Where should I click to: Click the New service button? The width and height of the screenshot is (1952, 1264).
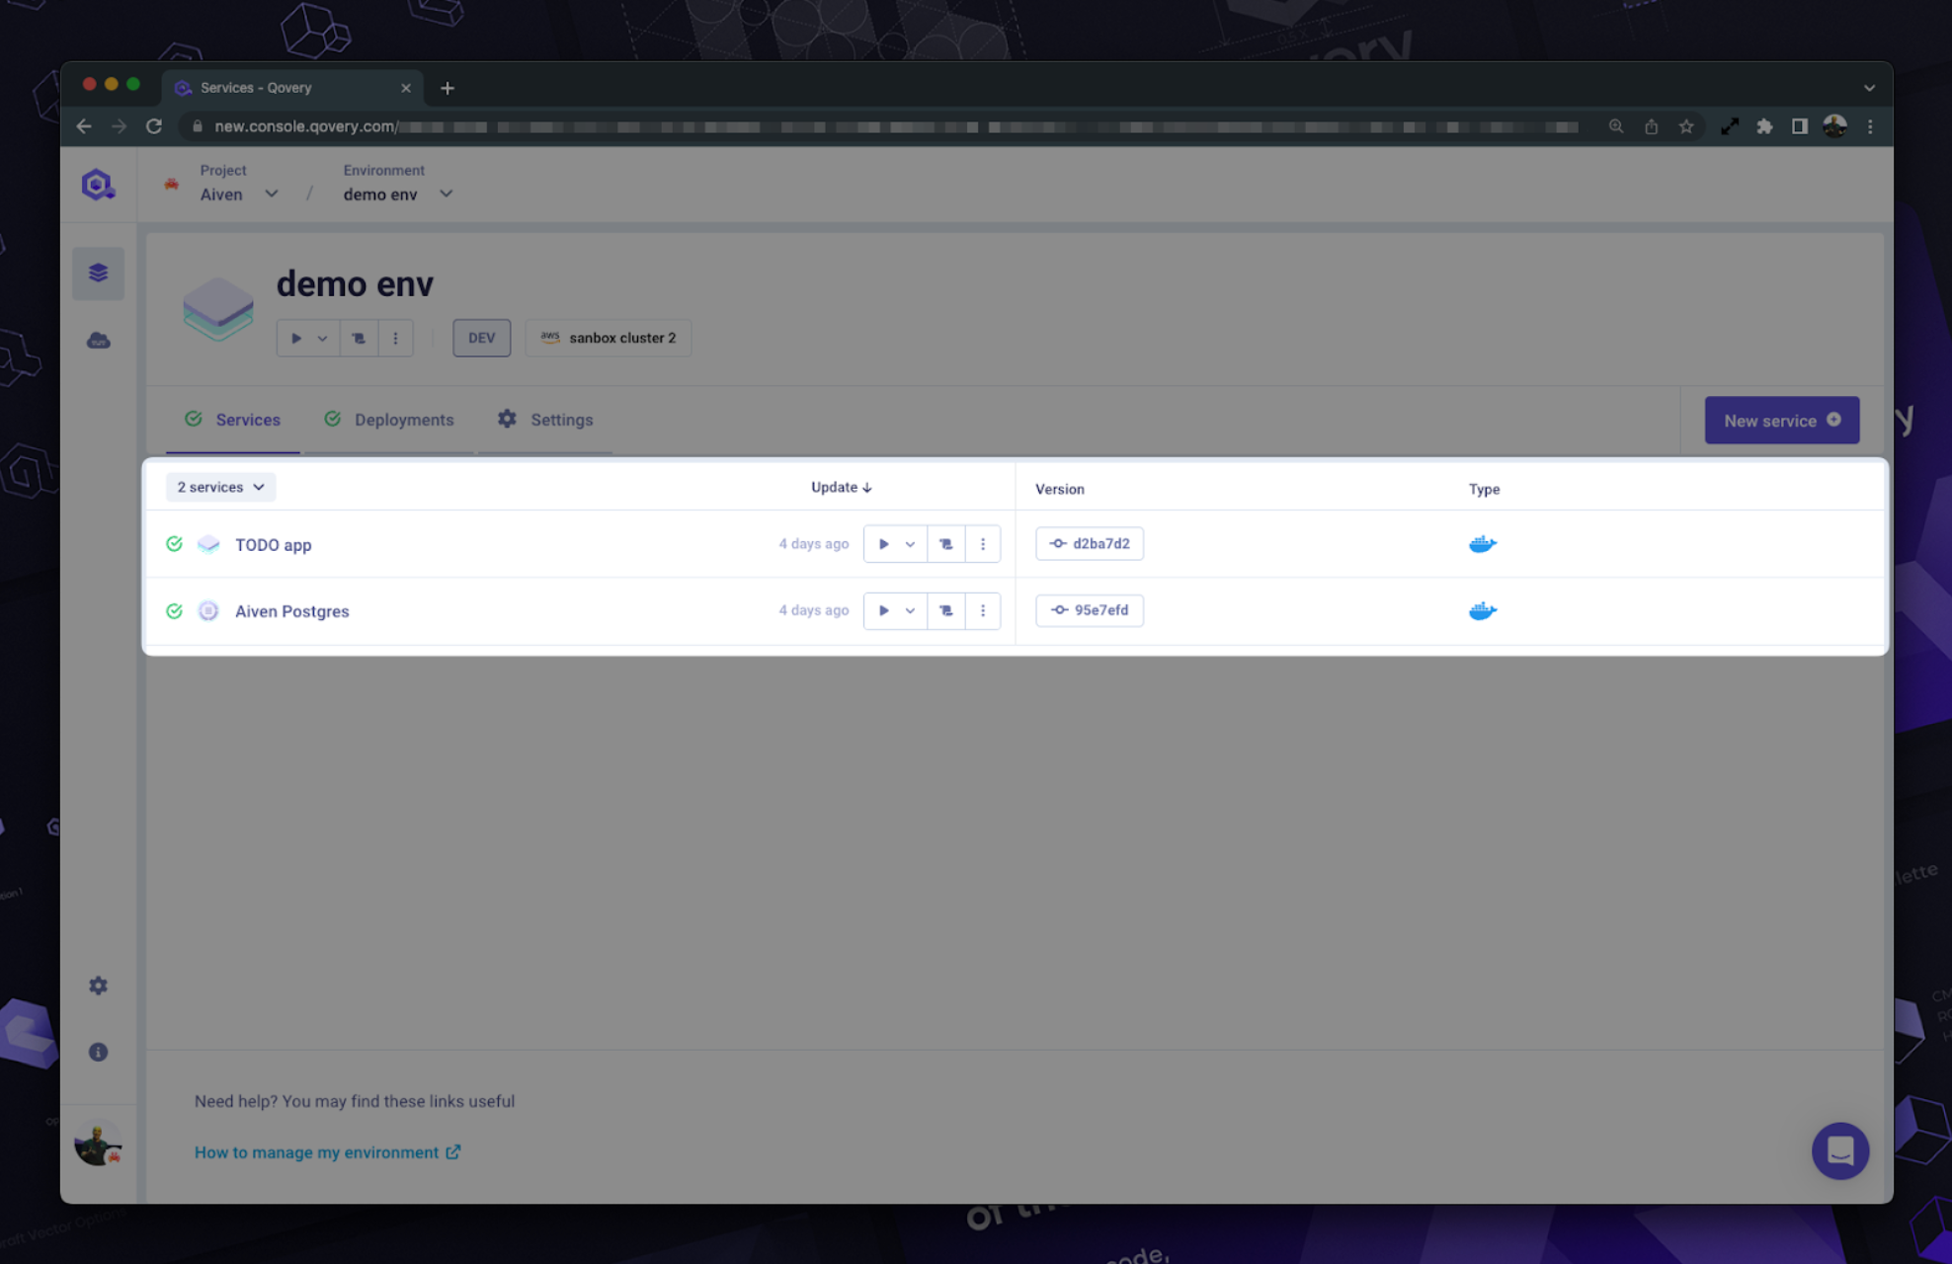(x=1781, y=421)
